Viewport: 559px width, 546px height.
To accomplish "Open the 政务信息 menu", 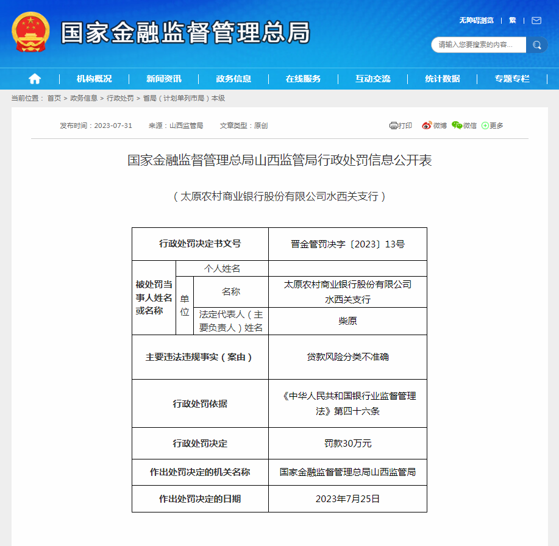I will (x=233, y=79).
